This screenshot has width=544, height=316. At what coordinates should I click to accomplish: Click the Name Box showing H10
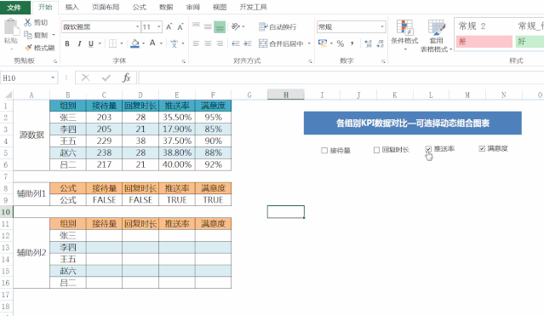[x=25, y=78]
